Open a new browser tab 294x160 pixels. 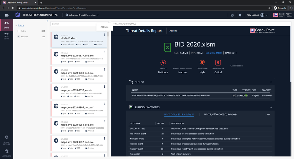point(41,3)
